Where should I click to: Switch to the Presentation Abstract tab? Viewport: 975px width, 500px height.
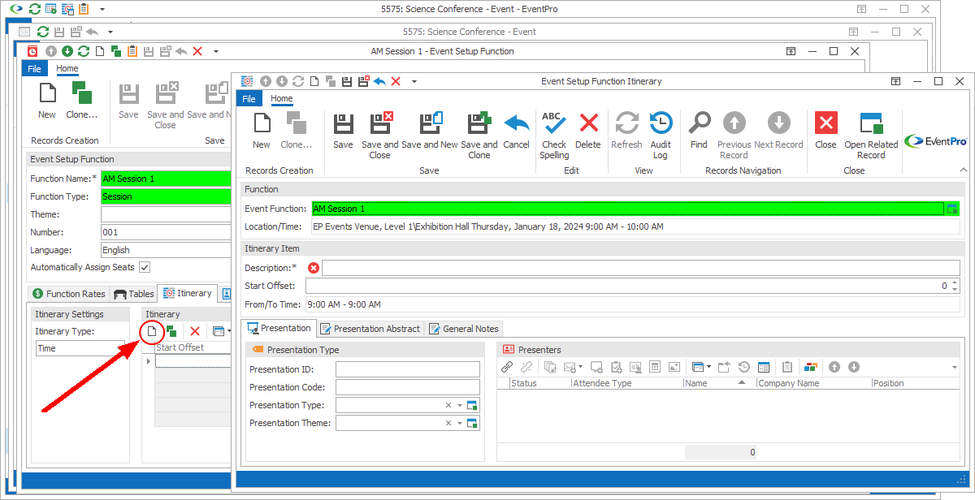click(370, 329)
